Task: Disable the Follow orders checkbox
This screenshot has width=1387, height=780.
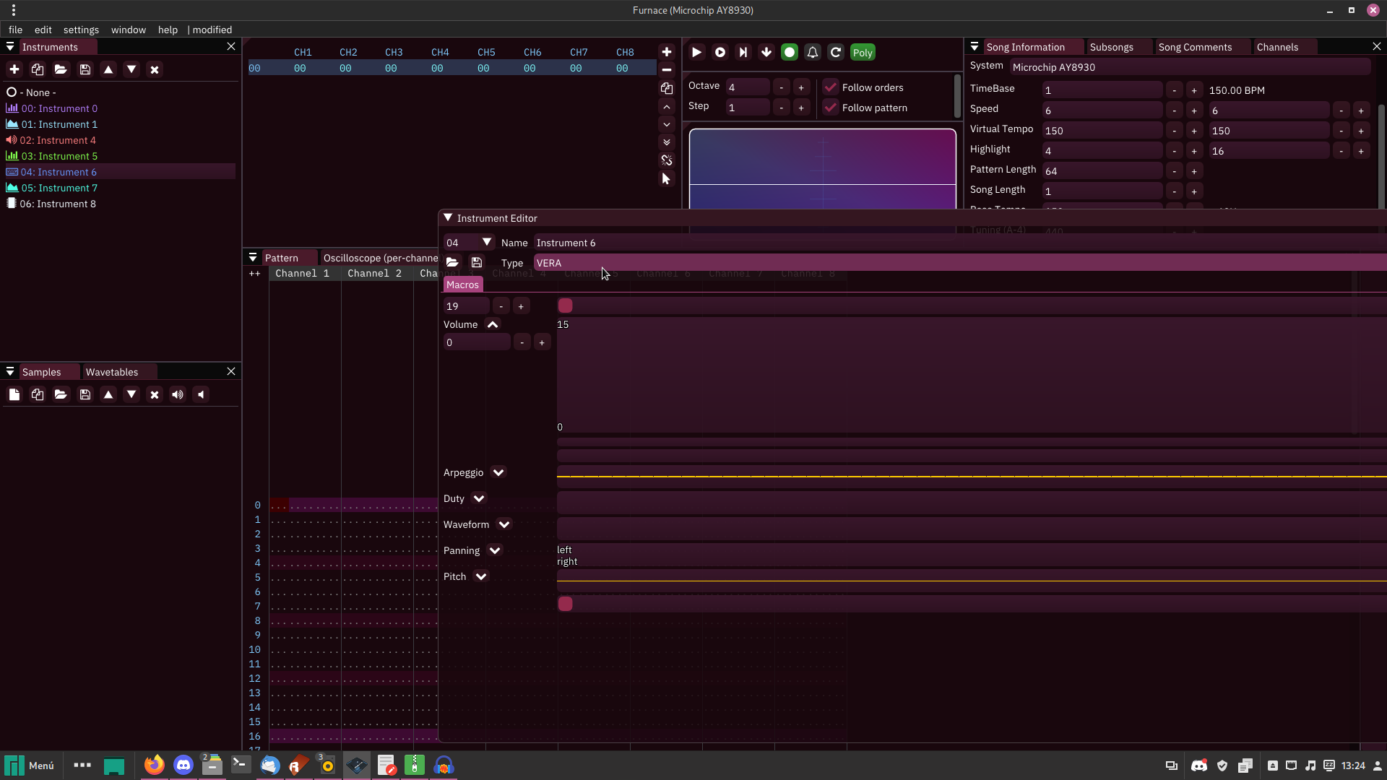Action: click(830, 87)
